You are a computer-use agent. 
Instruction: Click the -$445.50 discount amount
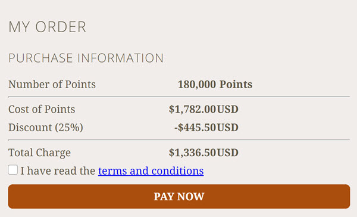click(x=195, y=128)
